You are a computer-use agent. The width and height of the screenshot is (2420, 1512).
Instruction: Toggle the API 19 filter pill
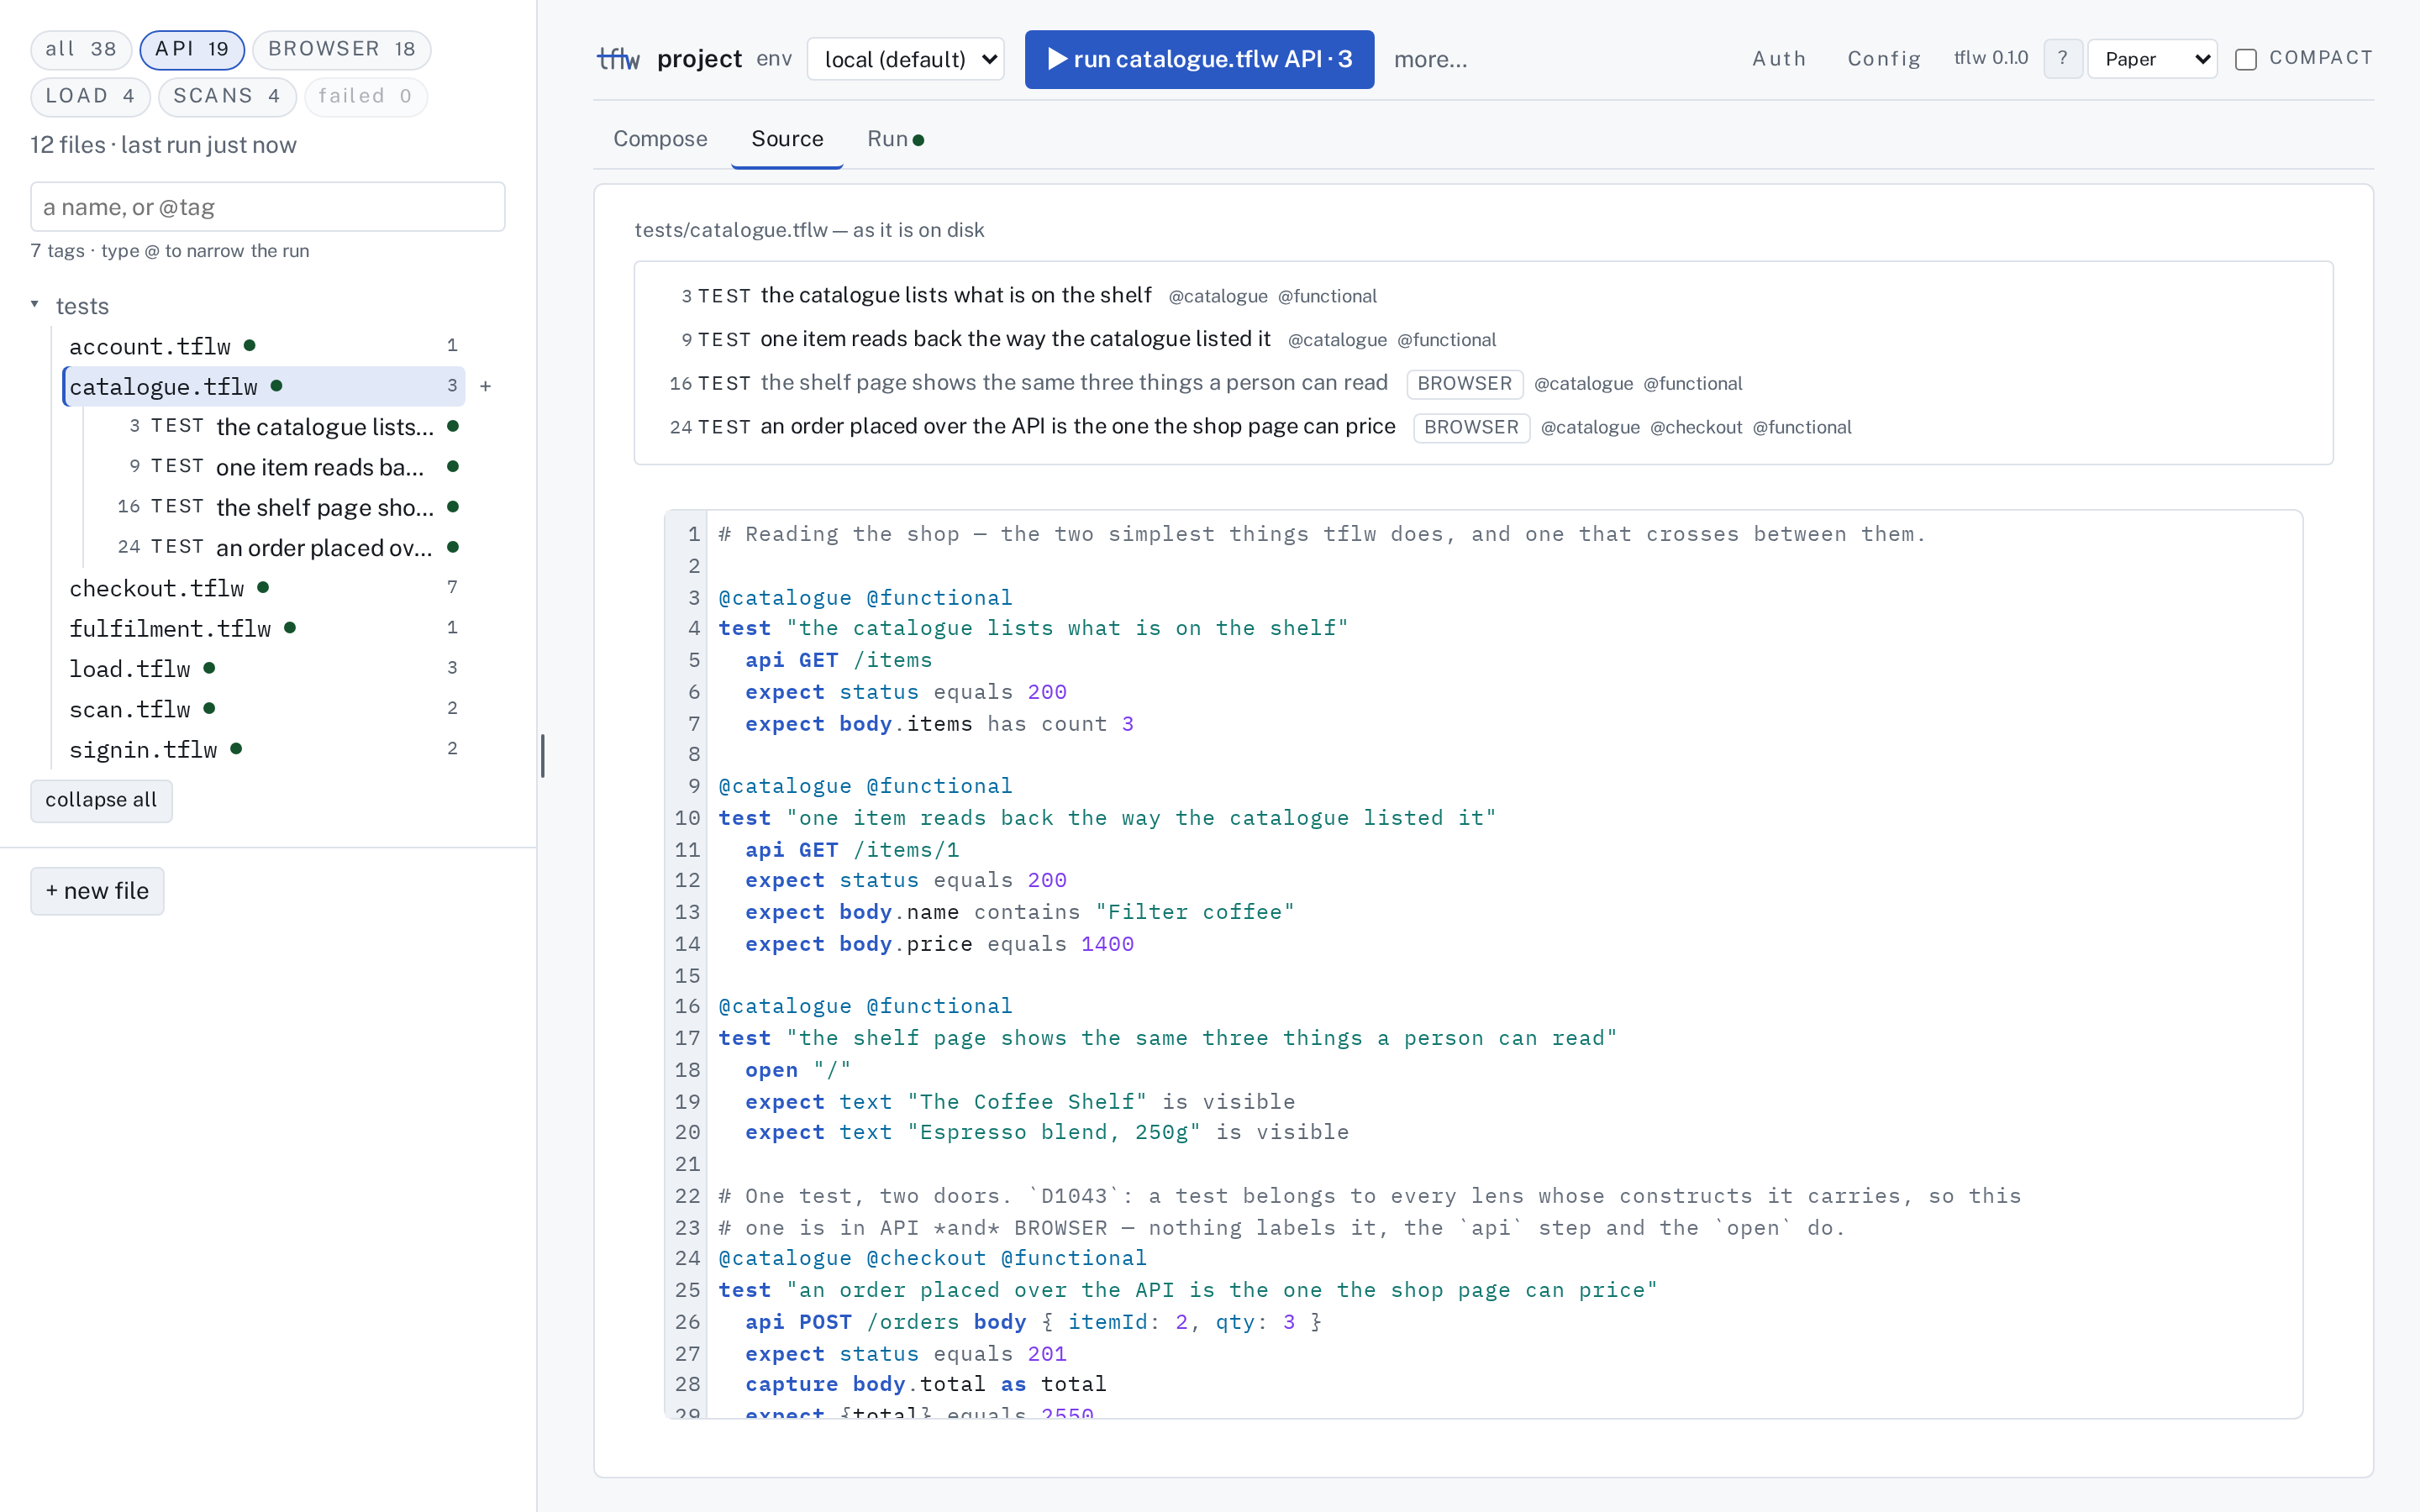click(x=192, y=49)
